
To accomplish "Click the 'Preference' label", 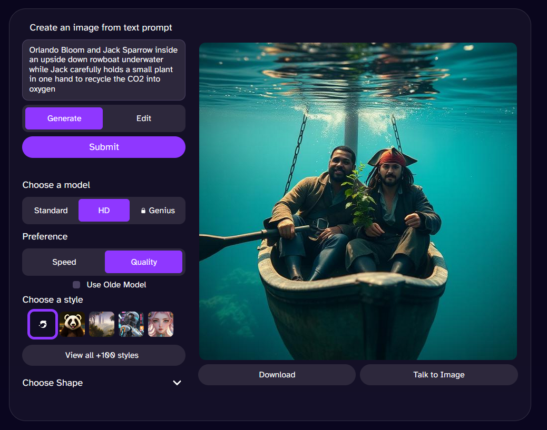I will click(45, 237).
